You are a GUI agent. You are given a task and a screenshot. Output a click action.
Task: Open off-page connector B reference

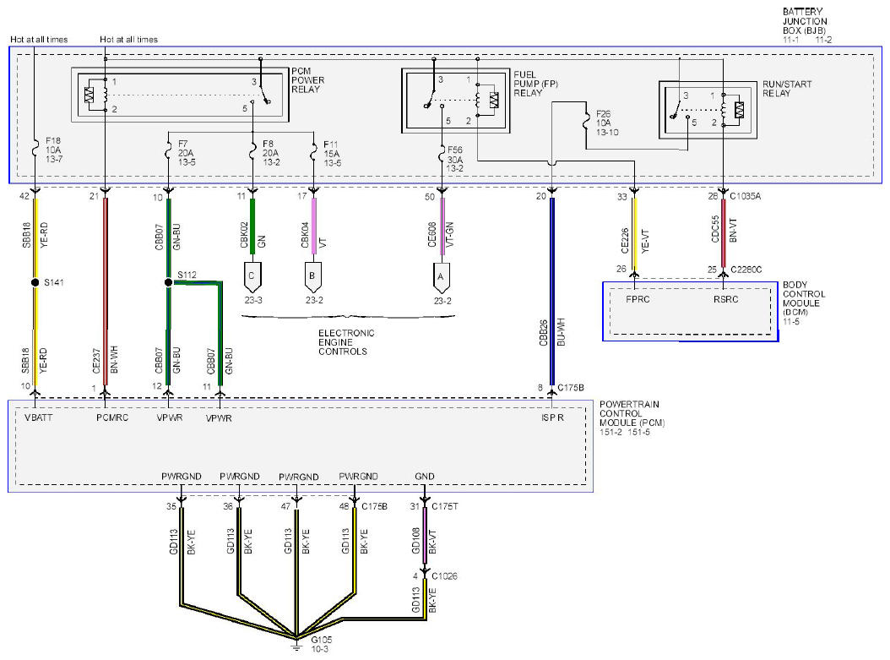tap(312, 277)
